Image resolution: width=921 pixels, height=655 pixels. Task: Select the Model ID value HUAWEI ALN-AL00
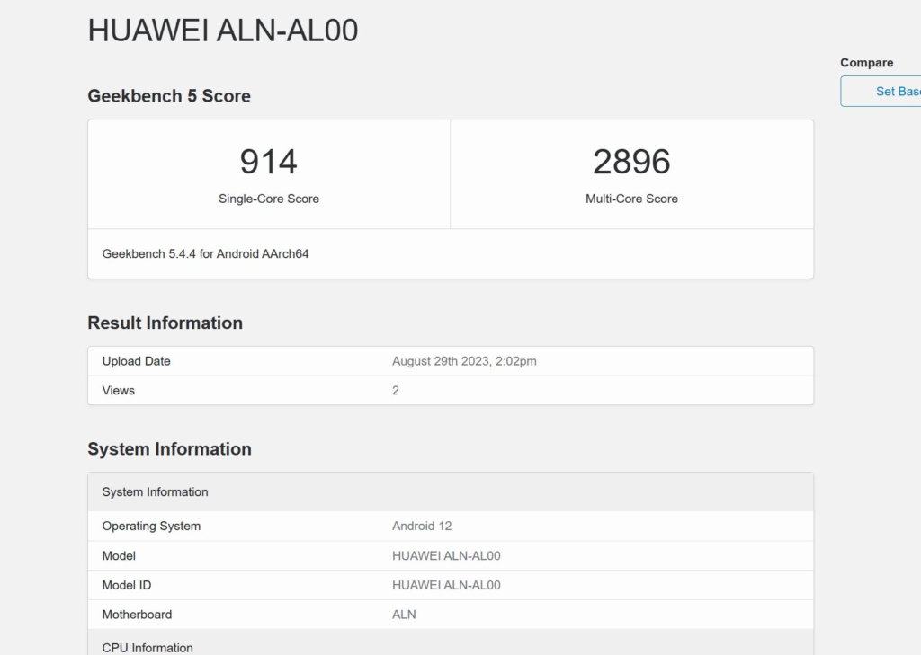(446, 585)
